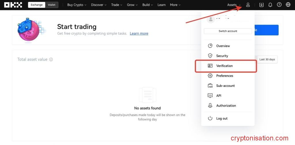Screen dimensions: 295x145
Task: Open Security in the profile menu
Action: pos(222,56)
